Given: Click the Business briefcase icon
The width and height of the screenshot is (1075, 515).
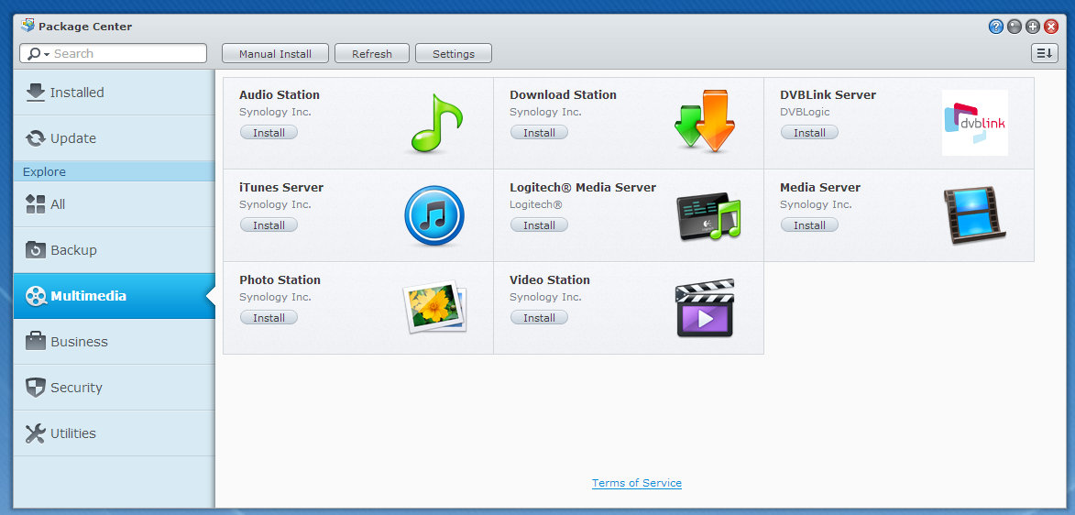Looking at the screenshot, I should [36, 341].
